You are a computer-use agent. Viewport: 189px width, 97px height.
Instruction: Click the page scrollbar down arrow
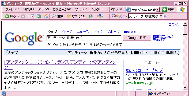(185, 88)
